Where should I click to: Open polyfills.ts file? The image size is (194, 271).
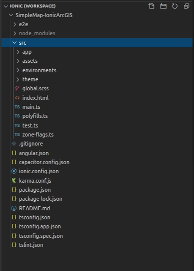point(35,116)
